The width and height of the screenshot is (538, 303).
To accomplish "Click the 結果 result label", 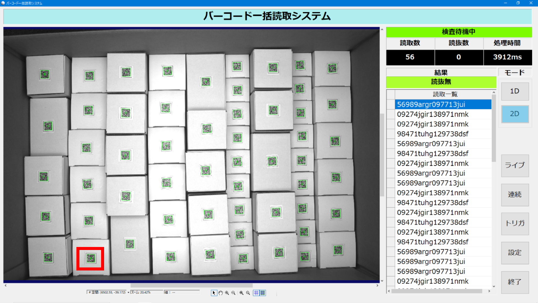I will click(x=441, y=73).
